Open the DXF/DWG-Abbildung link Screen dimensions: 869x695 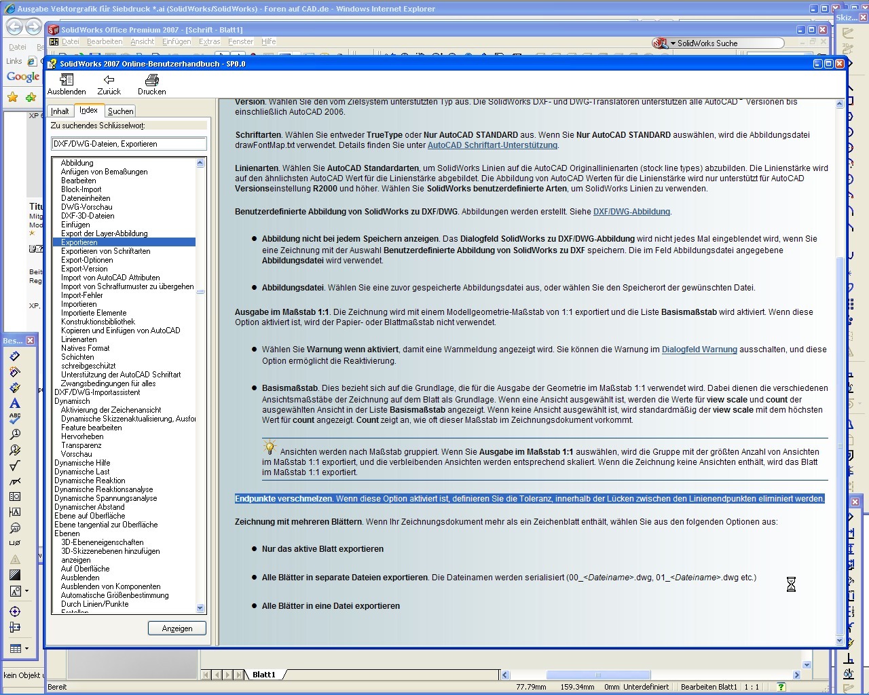(631, 212)
